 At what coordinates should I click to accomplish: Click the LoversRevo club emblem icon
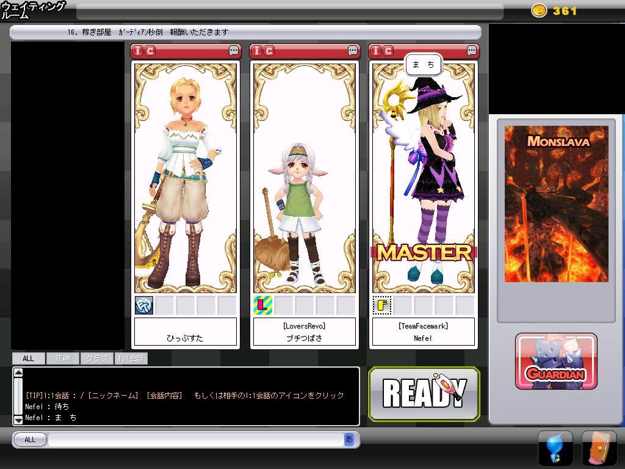tap(262, 305)
